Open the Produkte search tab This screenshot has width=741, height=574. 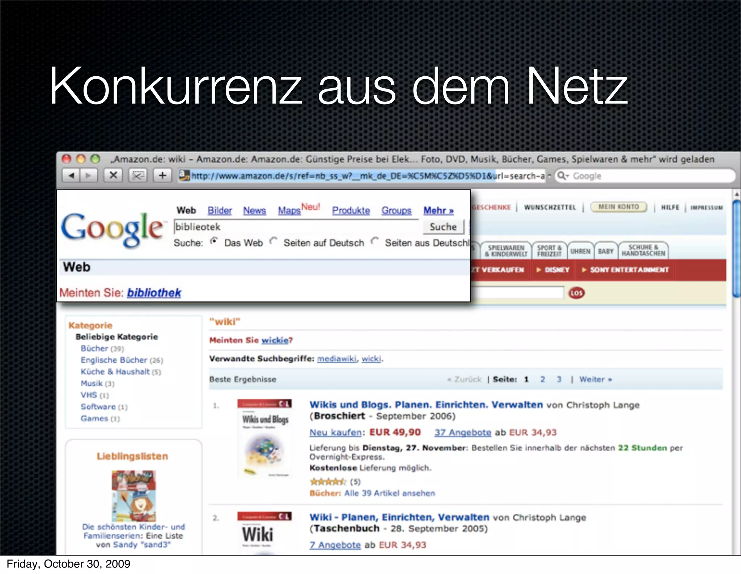point(351,211)
